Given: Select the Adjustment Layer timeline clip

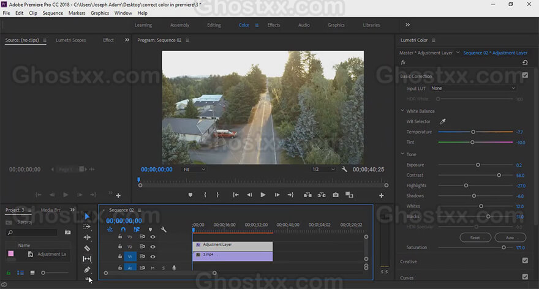Looking at the screenshot, I should pos(232,246).
